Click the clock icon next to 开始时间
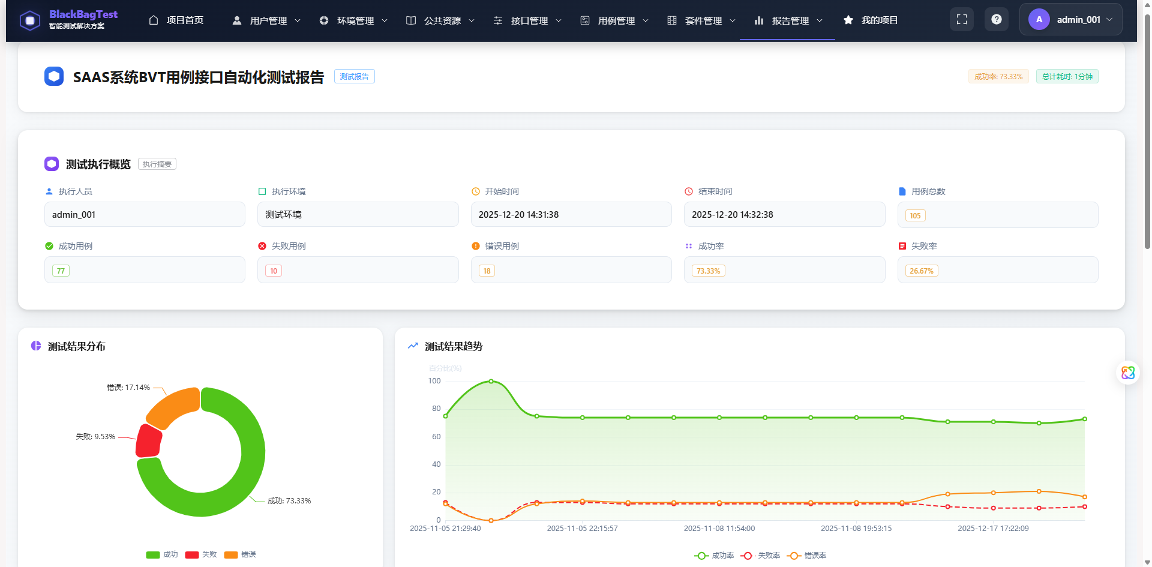 click(x=476, y=191)
